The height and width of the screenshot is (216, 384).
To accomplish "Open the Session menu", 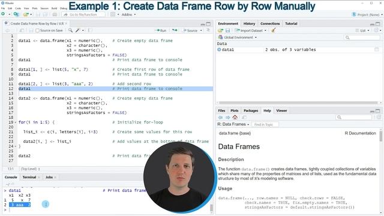I will [x=44, y=8].
